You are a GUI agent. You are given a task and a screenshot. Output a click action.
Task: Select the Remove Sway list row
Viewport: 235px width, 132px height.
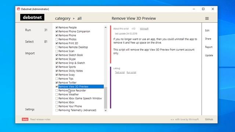point(66,75)
